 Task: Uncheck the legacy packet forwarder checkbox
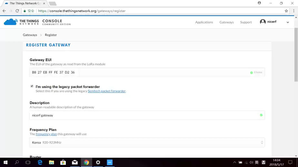32,86
